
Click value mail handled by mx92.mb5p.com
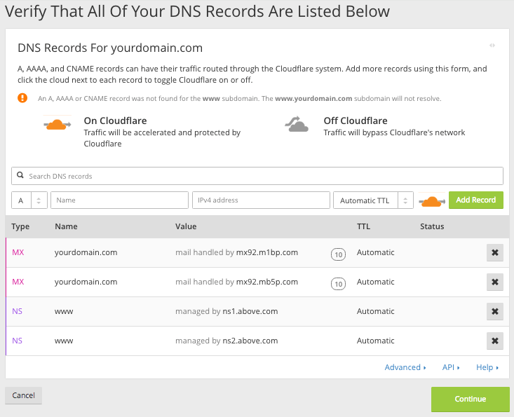click(237, 282)
